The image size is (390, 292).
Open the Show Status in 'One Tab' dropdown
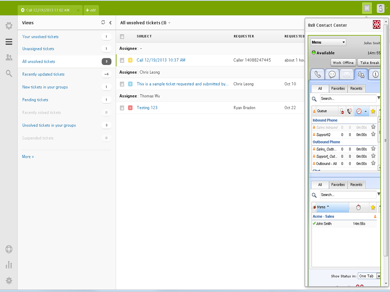point(369,276)
